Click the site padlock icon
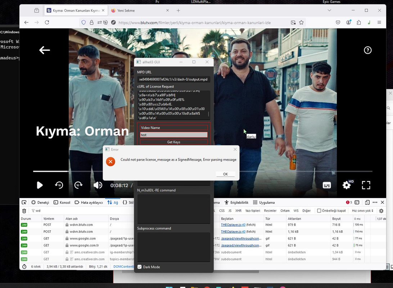 pyautogui.click(x=91, y=23)
